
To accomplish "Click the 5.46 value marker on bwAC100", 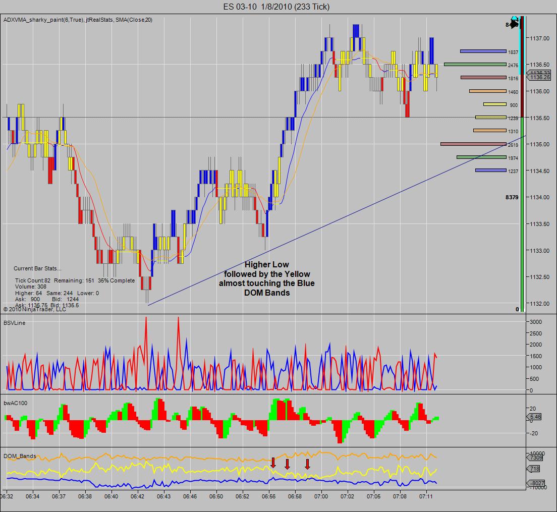I will point(535,417).
